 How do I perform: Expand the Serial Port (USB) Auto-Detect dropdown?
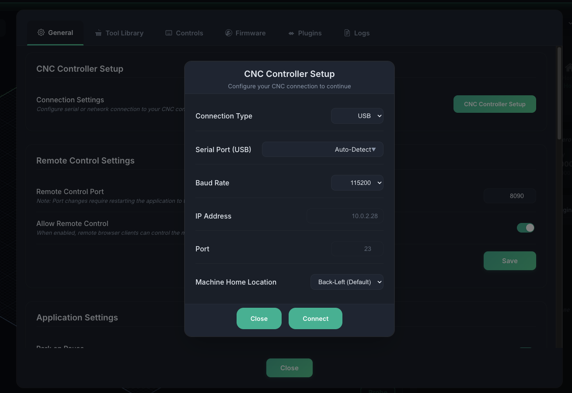(323, 150)
